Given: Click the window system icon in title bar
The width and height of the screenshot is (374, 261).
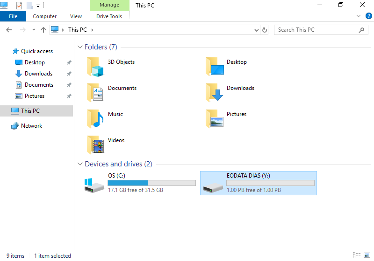Looking at the screenshot, I should (4, 5).
